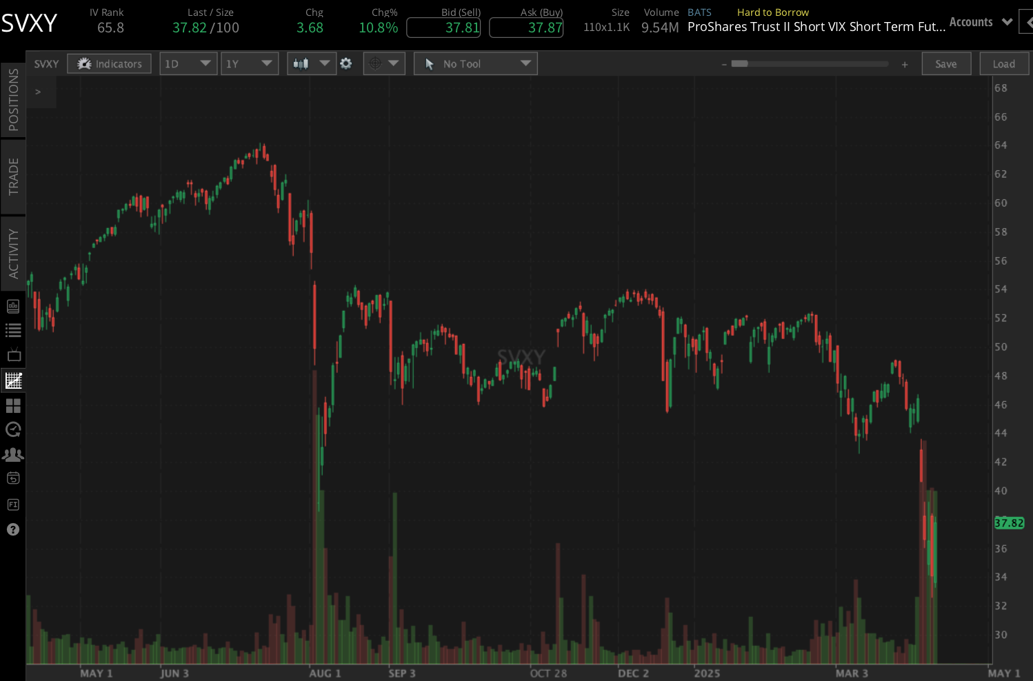The width and height of the screenshot is (1033, 681).
Task: Click the Load button
Action: [1004, 63]
